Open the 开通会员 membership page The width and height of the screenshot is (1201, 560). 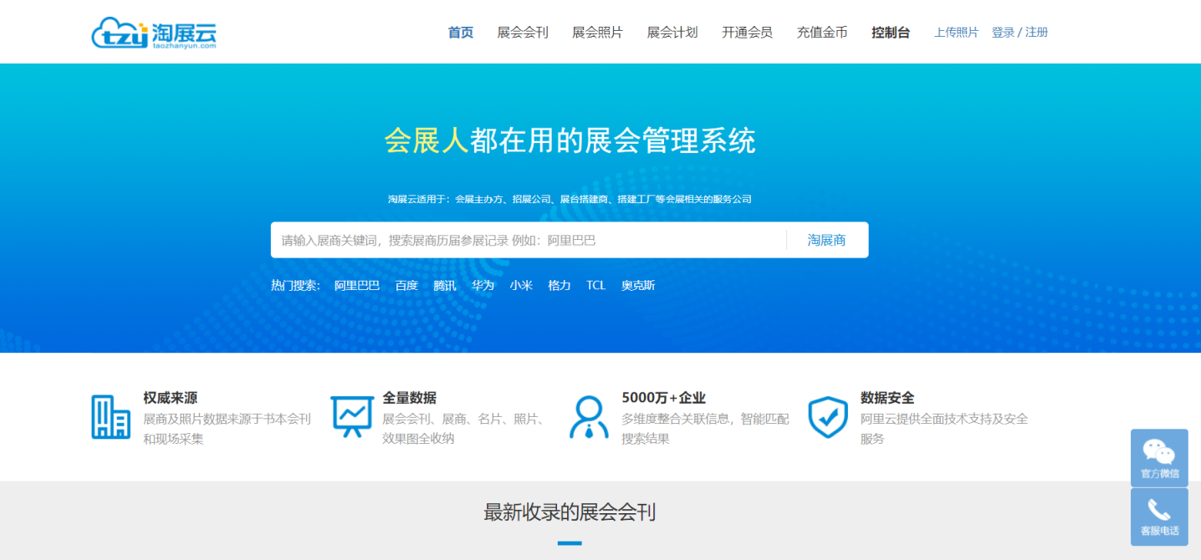click(x=747, y=33)
